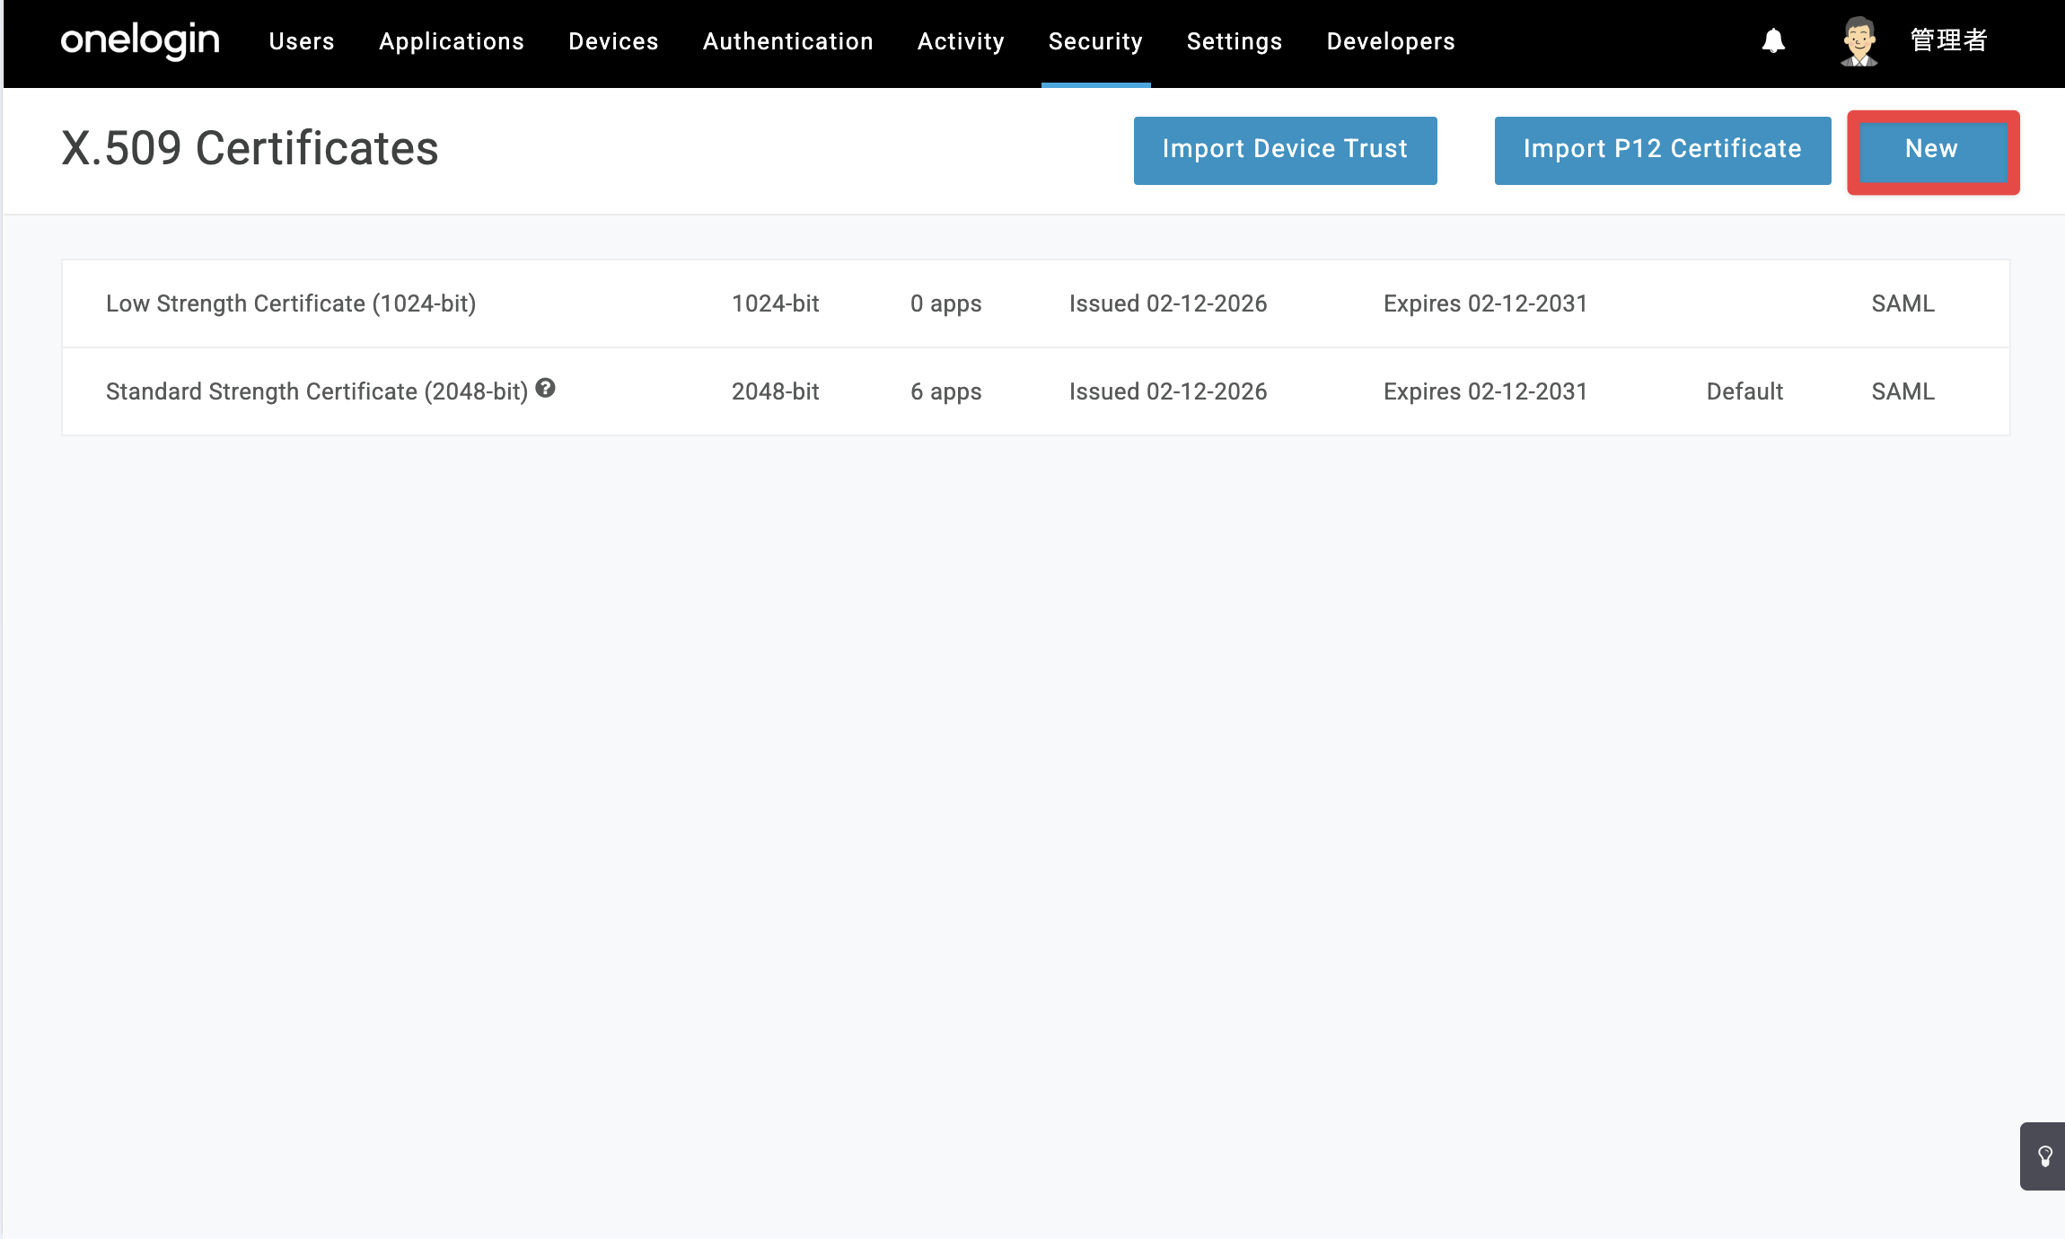Open the lightbulb tips widget
The height and width of the screenshot is (1239, 2065).
[x=2044, y=1156]
